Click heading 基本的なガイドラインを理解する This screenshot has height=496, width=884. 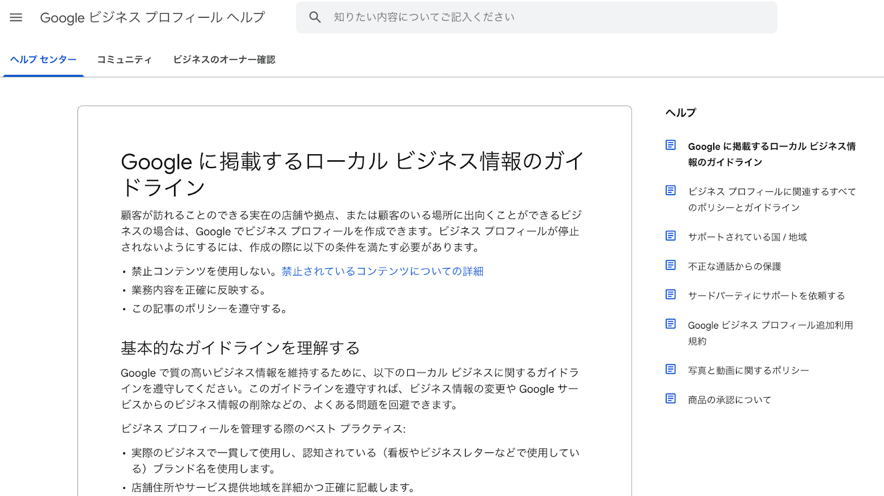pyautogui.click(x=240, y=348)
